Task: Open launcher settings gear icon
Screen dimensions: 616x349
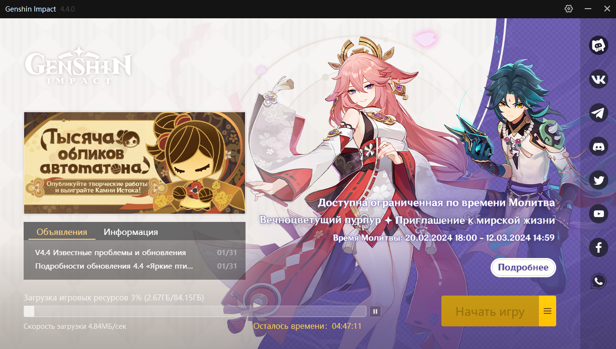Action: click(x=569, y=9)
